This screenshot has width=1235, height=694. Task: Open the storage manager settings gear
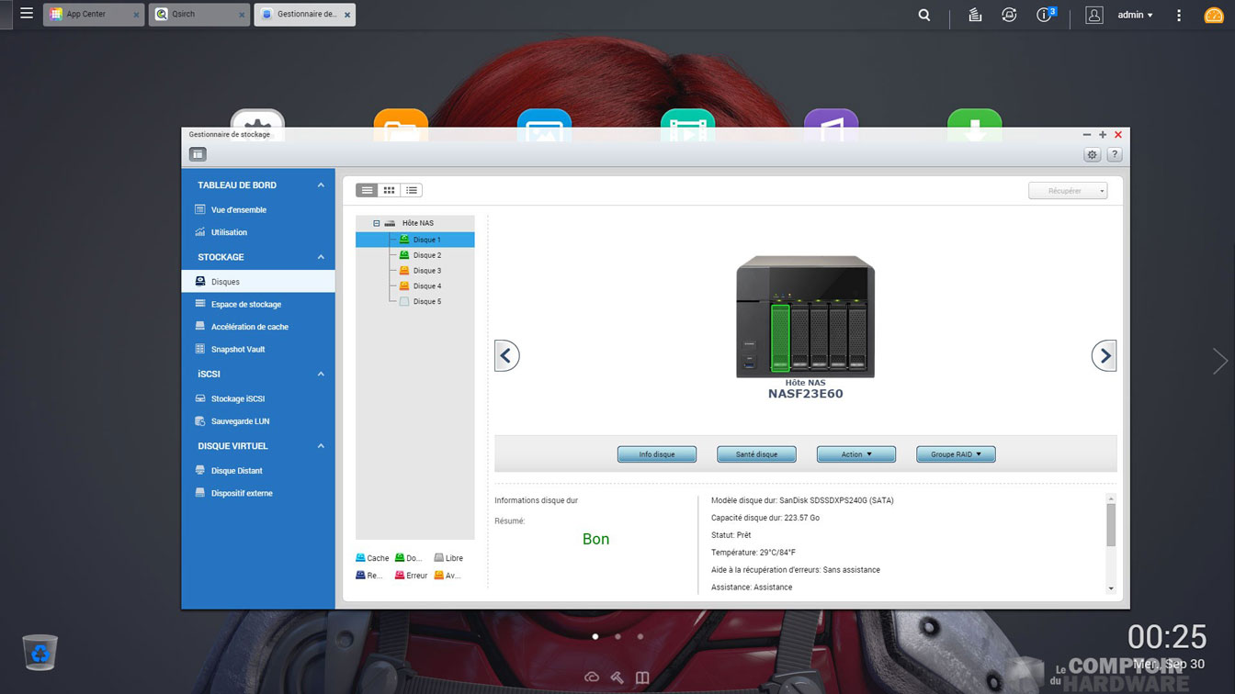click(1092, 155)
